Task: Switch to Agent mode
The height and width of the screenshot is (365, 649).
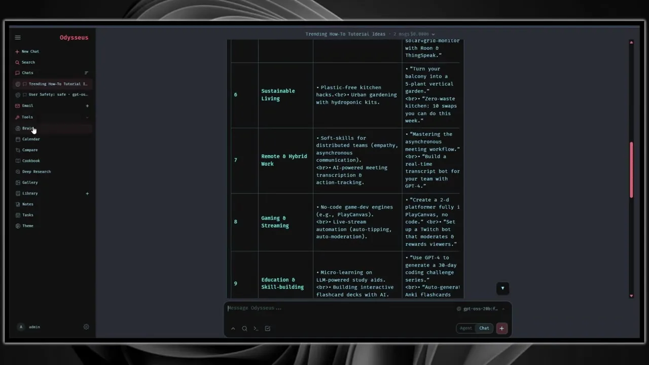Action: tap(466, 328)
